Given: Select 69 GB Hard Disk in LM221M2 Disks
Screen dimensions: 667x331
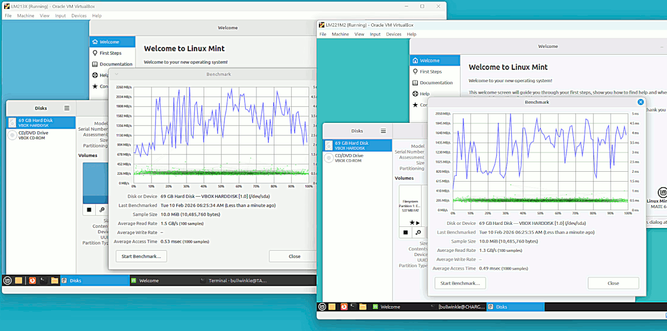Looking at the screenshot, I should pos(357,145).
